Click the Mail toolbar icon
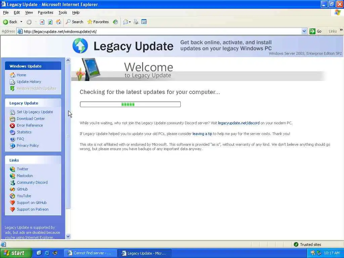 point(126,22)
